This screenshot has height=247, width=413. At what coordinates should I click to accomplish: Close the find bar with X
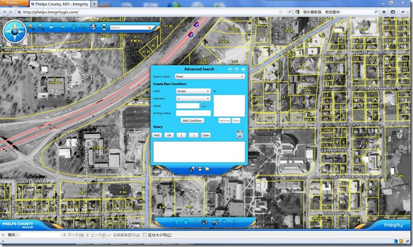pos(3,235)
